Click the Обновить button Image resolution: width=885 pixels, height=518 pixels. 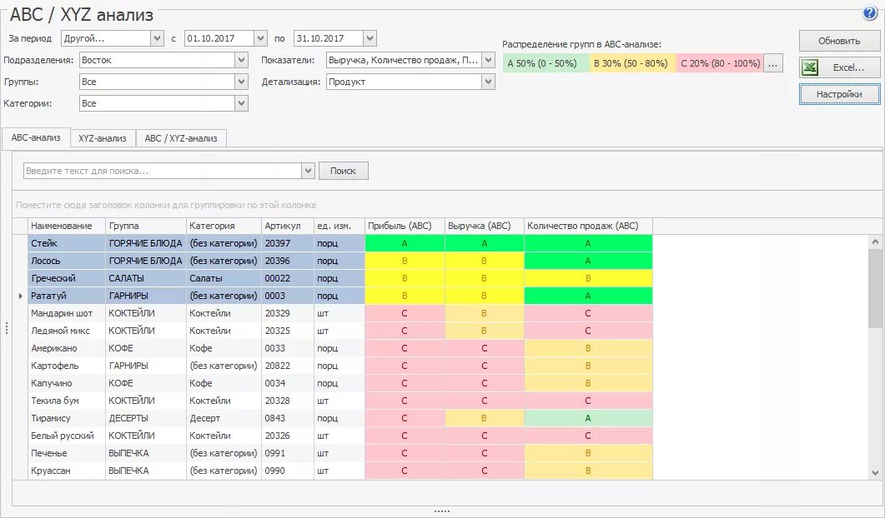click(x=839, y=41)
